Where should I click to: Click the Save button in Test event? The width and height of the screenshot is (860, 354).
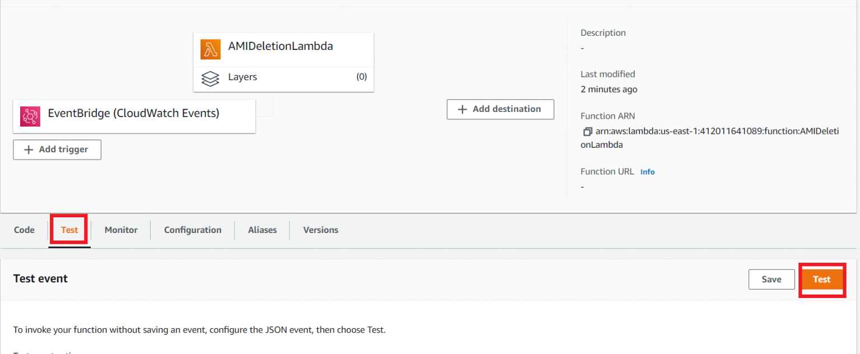click(772, 279)
